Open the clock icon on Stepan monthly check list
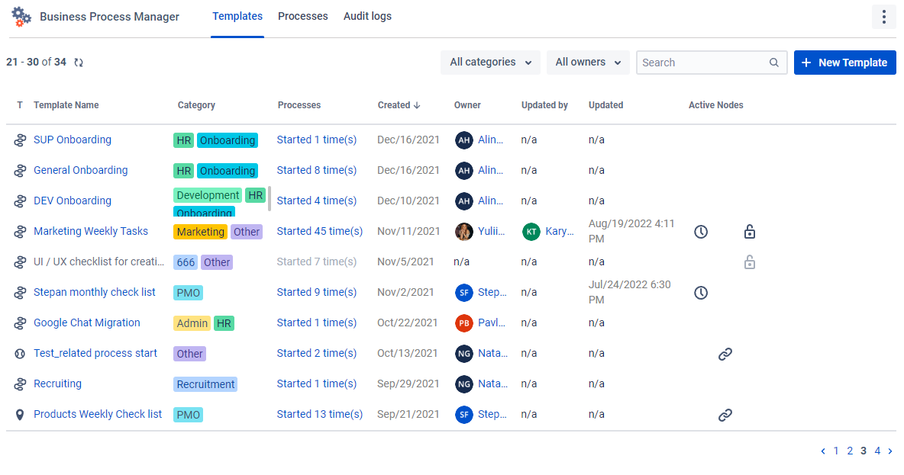Screen dimensions: 904x475 [x=700, y=292]
